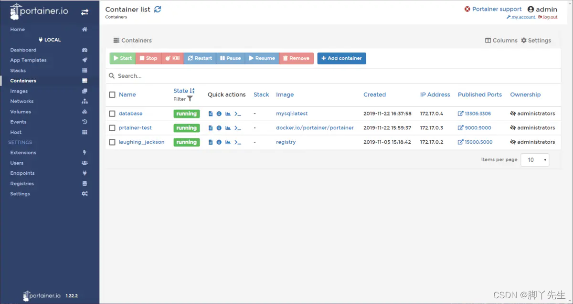The width and height of the screenshot is (573, 304).
Task: Select the database row checkbox
Action: click(112, 114)
